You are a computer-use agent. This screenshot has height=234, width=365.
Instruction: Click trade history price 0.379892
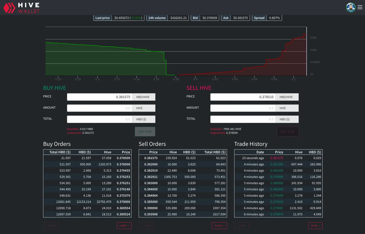[x=277, y=208]
